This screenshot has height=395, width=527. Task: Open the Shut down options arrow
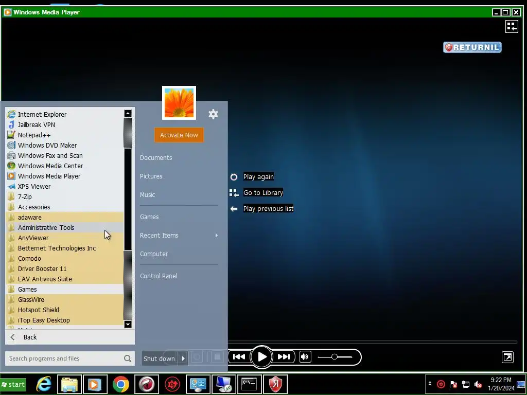[183, 358]
